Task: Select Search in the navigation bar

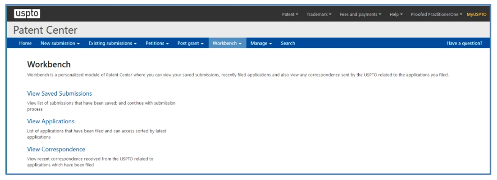Action: [x=288, y=43]
